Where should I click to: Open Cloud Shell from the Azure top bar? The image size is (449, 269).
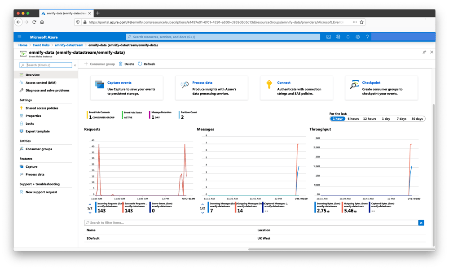pos(329,37)
